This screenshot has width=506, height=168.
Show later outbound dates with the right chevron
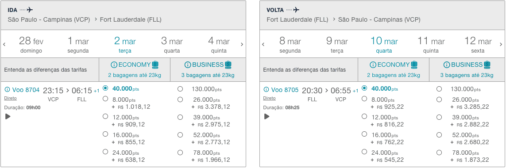(x=242, y=45)
